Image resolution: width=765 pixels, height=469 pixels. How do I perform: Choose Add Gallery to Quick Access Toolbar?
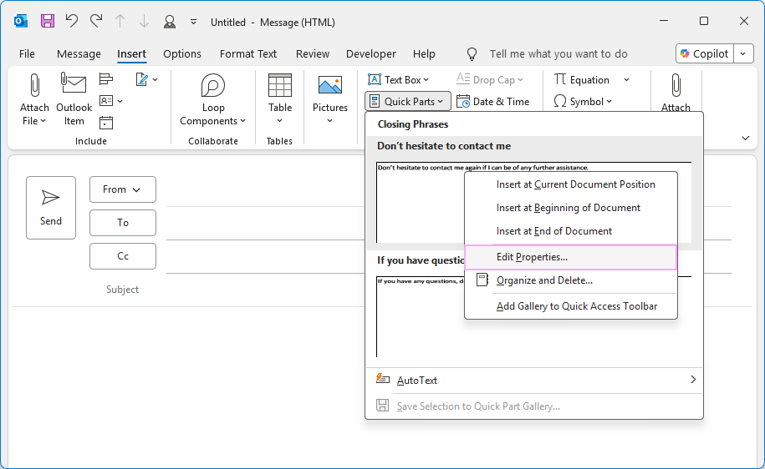(x=571, y=306)
